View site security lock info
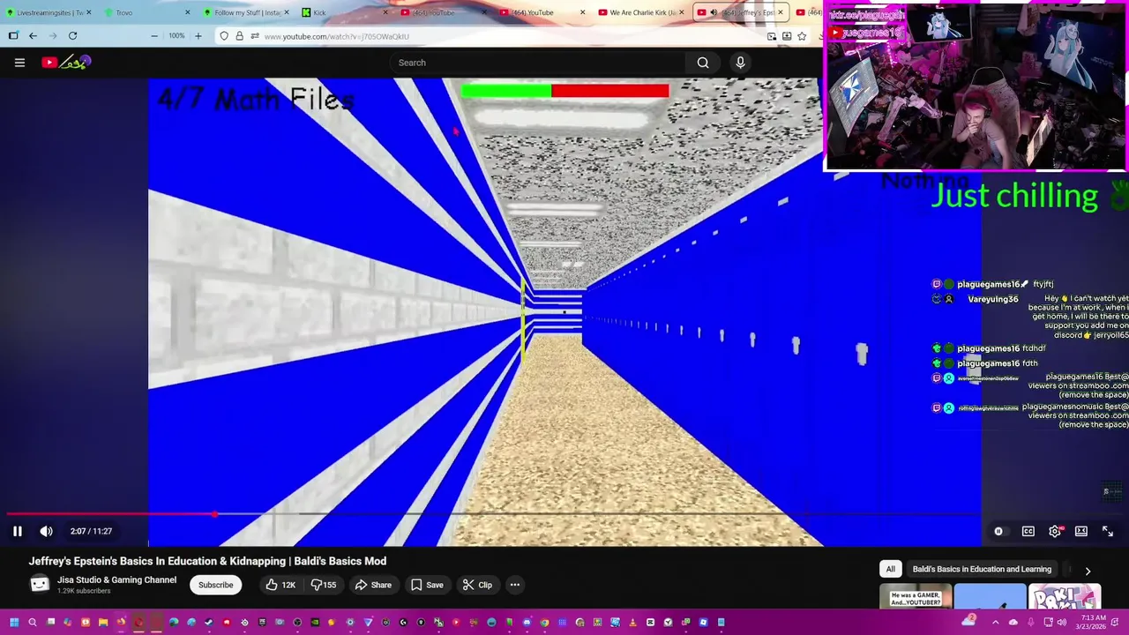The image size is (1129, 635). coord(239,36)
